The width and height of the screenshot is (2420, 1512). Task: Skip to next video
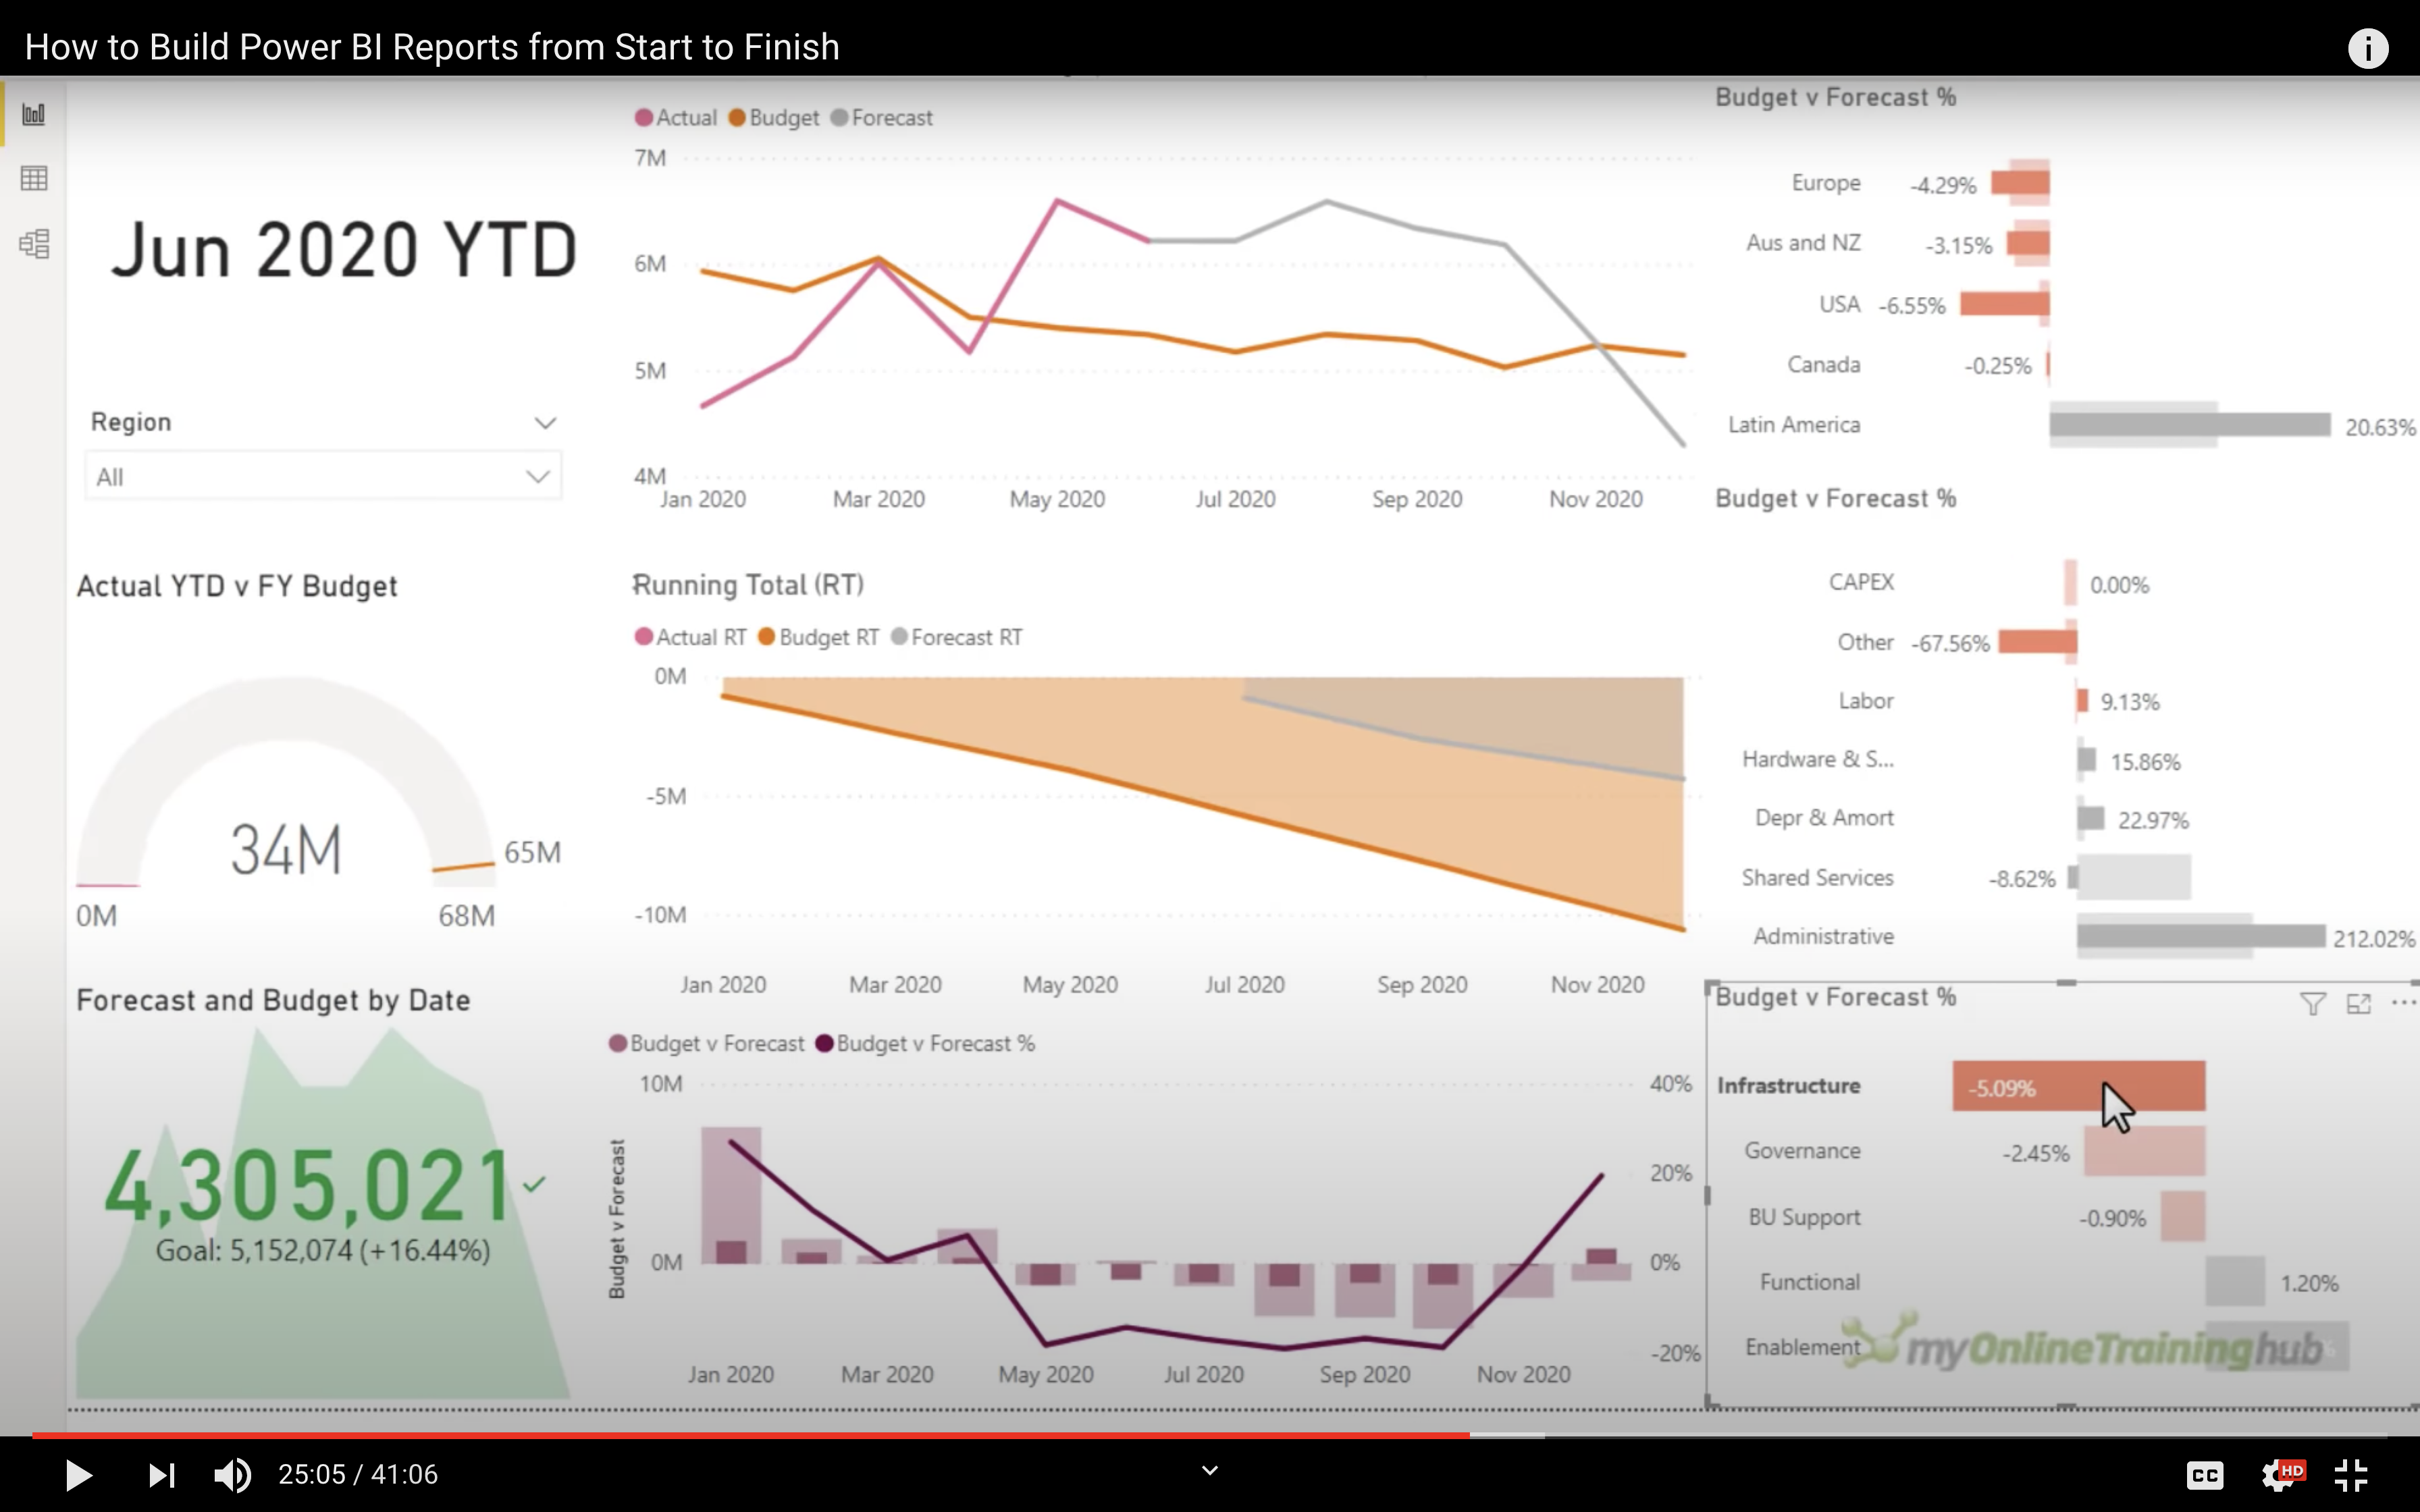[161, 1474]
